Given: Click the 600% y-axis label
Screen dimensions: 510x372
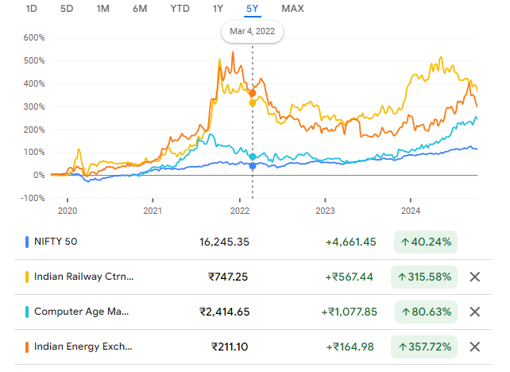Looking at the screenshot, I should tap(34, 37).
